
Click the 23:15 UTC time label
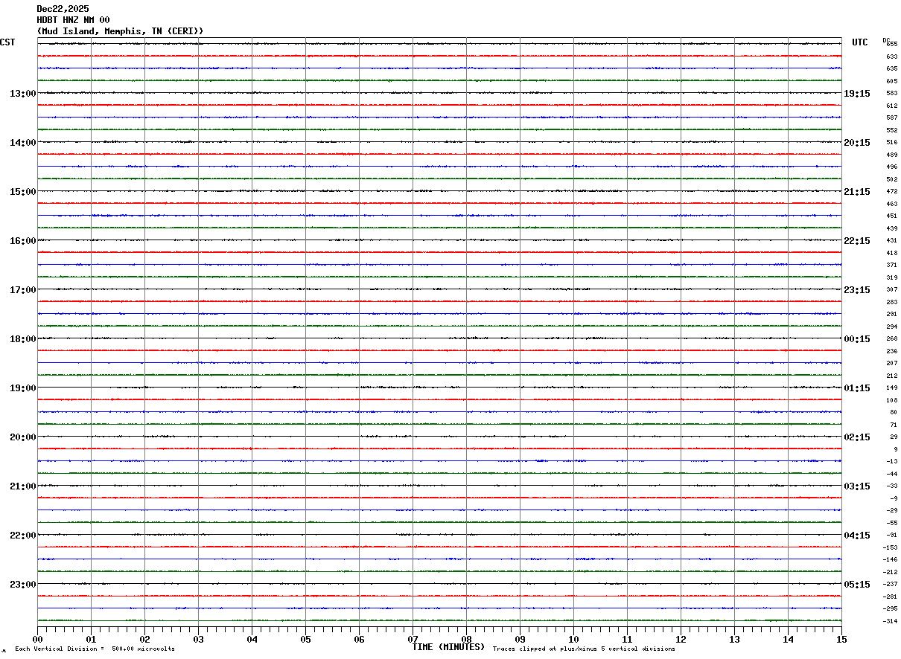point(857,290)
